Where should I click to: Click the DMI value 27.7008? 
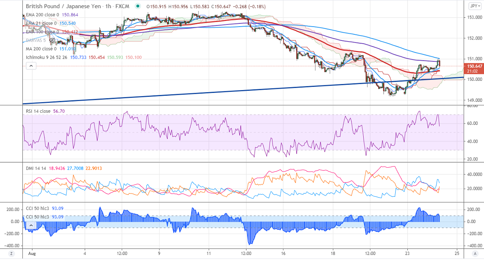[75, 168]
